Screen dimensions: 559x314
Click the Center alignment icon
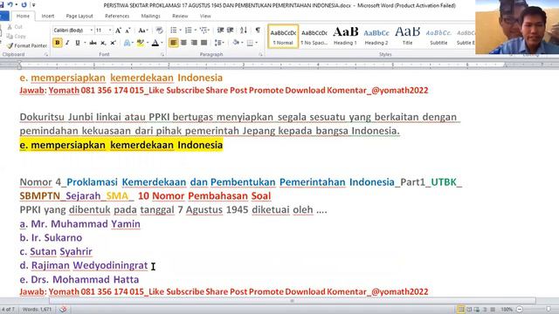coord(183,43)
